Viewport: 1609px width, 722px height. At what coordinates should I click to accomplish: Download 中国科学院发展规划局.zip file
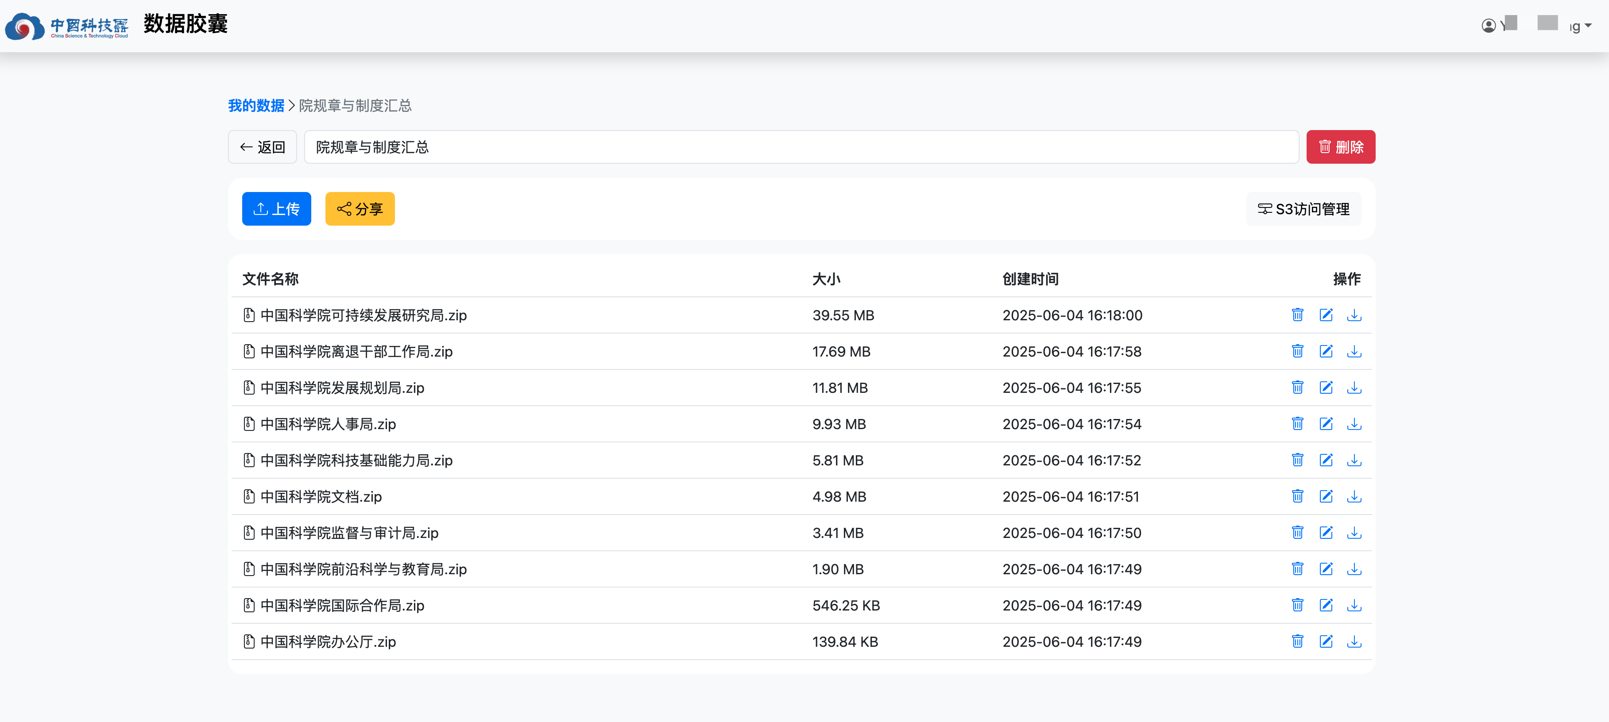click(x=1354, y=388)
